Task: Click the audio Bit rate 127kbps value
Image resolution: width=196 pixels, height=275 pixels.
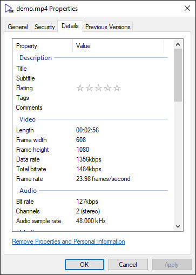Action: pyautogui.click(x=87, y=202)
